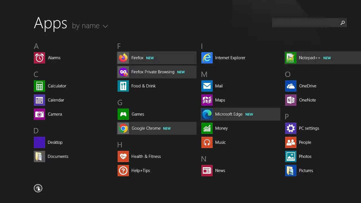Open the OneDrive icon
The image size is (361, 203).
(x=291, y=86)
